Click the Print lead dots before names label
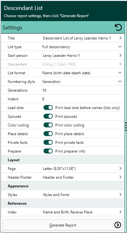The image size is (127, 233). tap(87, 108)
